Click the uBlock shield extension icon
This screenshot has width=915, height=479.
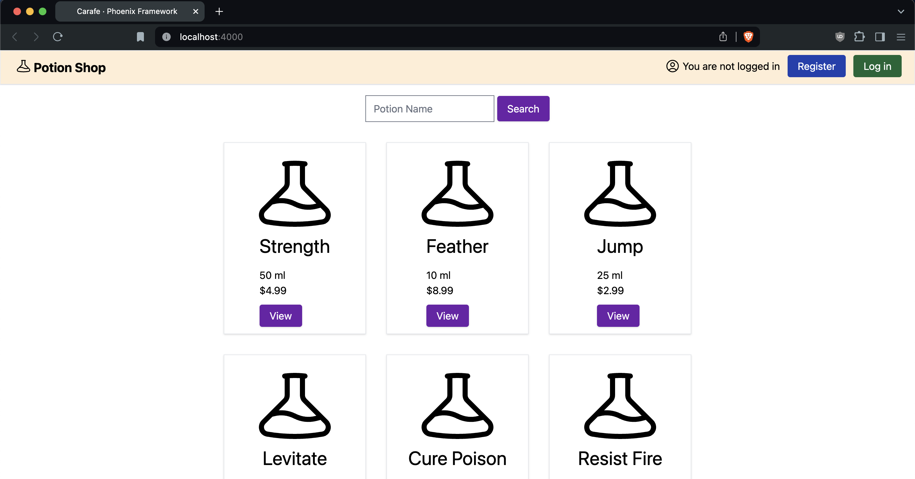click(x=840, y=37)
